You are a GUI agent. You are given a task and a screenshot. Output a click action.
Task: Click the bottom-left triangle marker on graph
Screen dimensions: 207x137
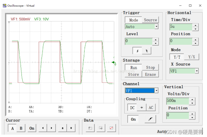9,102
